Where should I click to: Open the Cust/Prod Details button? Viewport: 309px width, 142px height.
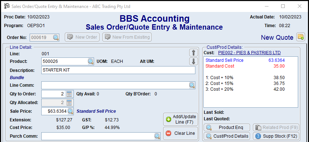(x=227, y=136)
